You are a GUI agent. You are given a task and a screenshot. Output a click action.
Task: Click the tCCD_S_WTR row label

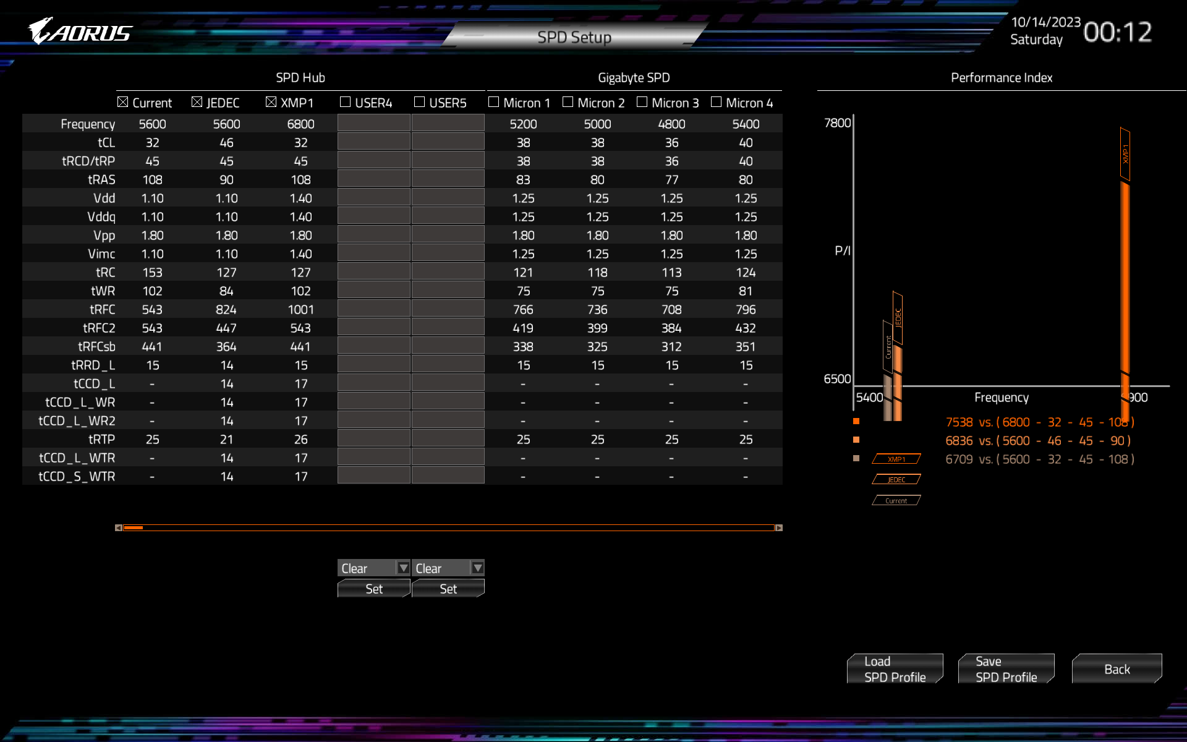77,476
